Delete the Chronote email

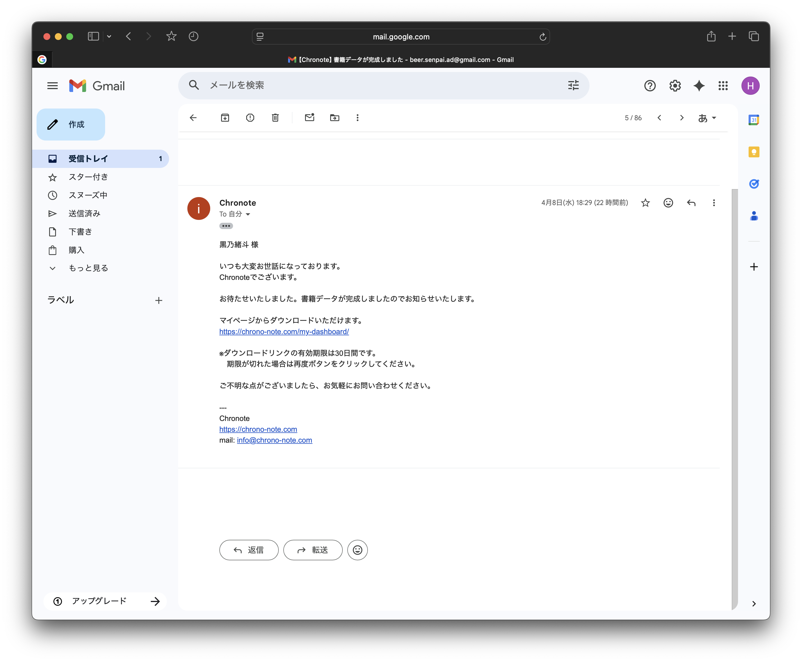click(275, 118)
